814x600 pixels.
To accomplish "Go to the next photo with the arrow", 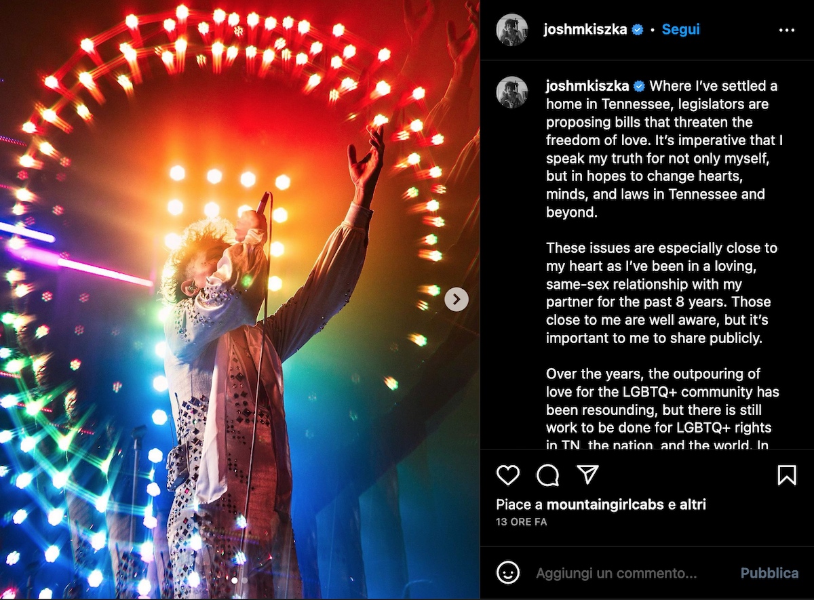I will tap(457, 299).
